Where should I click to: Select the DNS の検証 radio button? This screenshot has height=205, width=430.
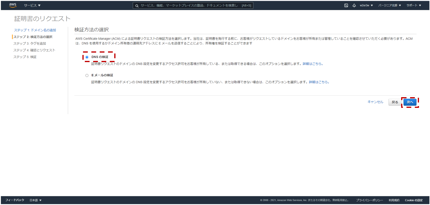tap(87, 57)
